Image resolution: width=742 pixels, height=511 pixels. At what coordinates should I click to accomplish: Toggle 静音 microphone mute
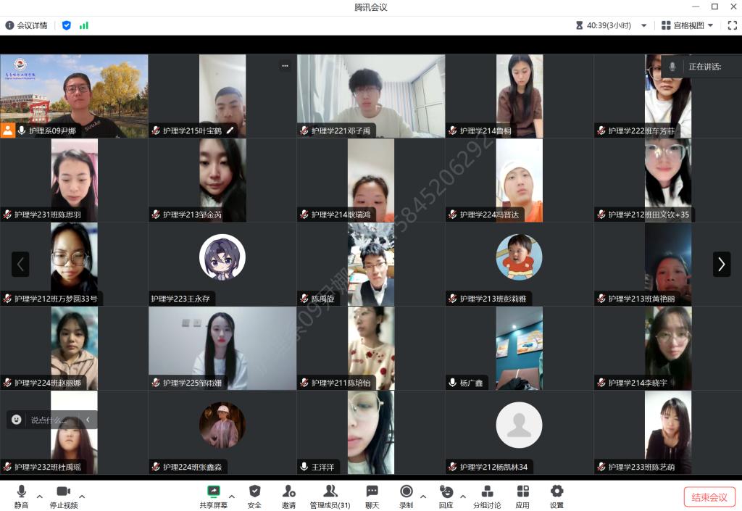(21, 491)
